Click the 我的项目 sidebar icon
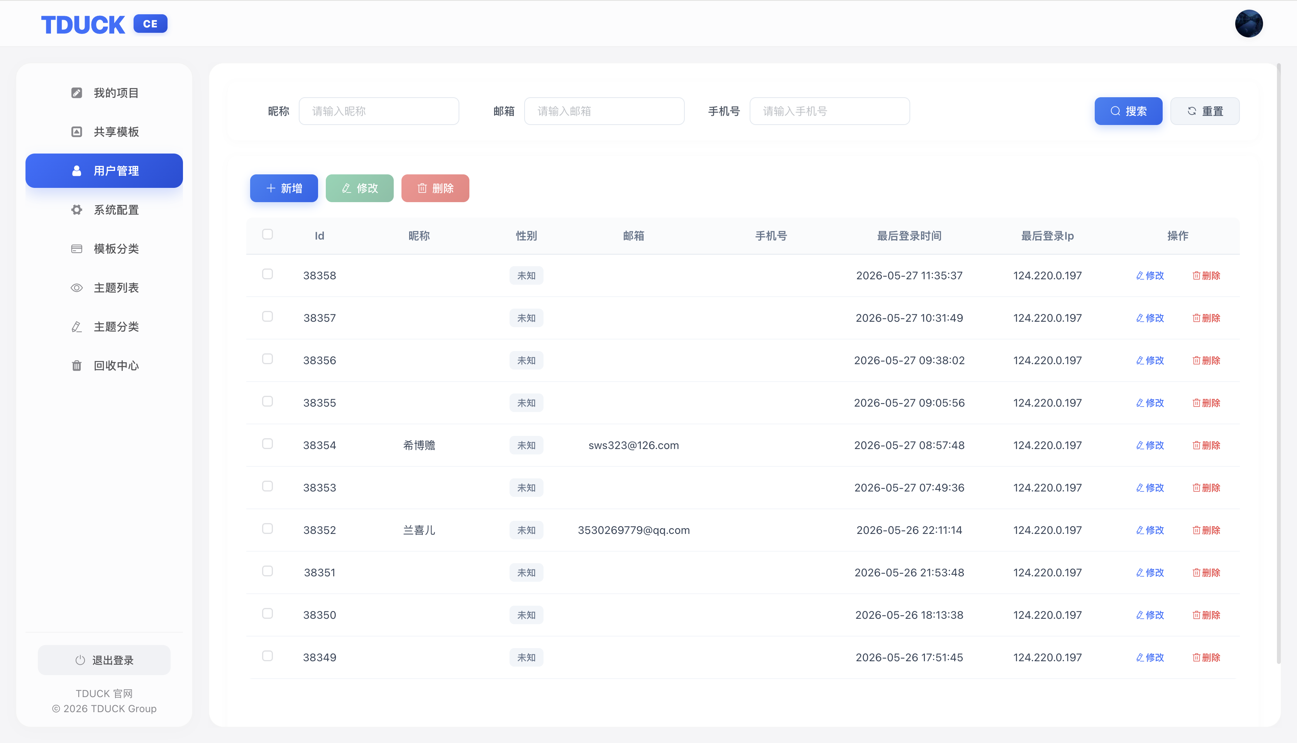1297x743 pixels. [x=76, y=93]
